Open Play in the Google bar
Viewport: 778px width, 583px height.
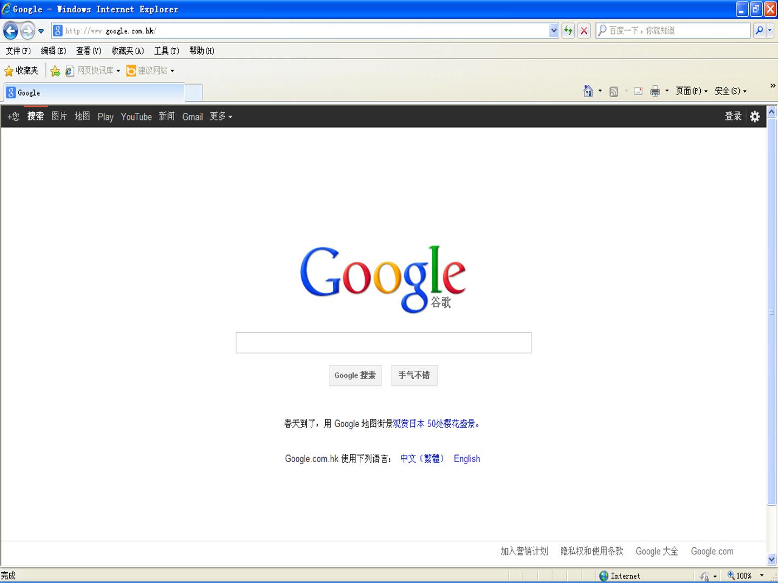coord(105,117)
